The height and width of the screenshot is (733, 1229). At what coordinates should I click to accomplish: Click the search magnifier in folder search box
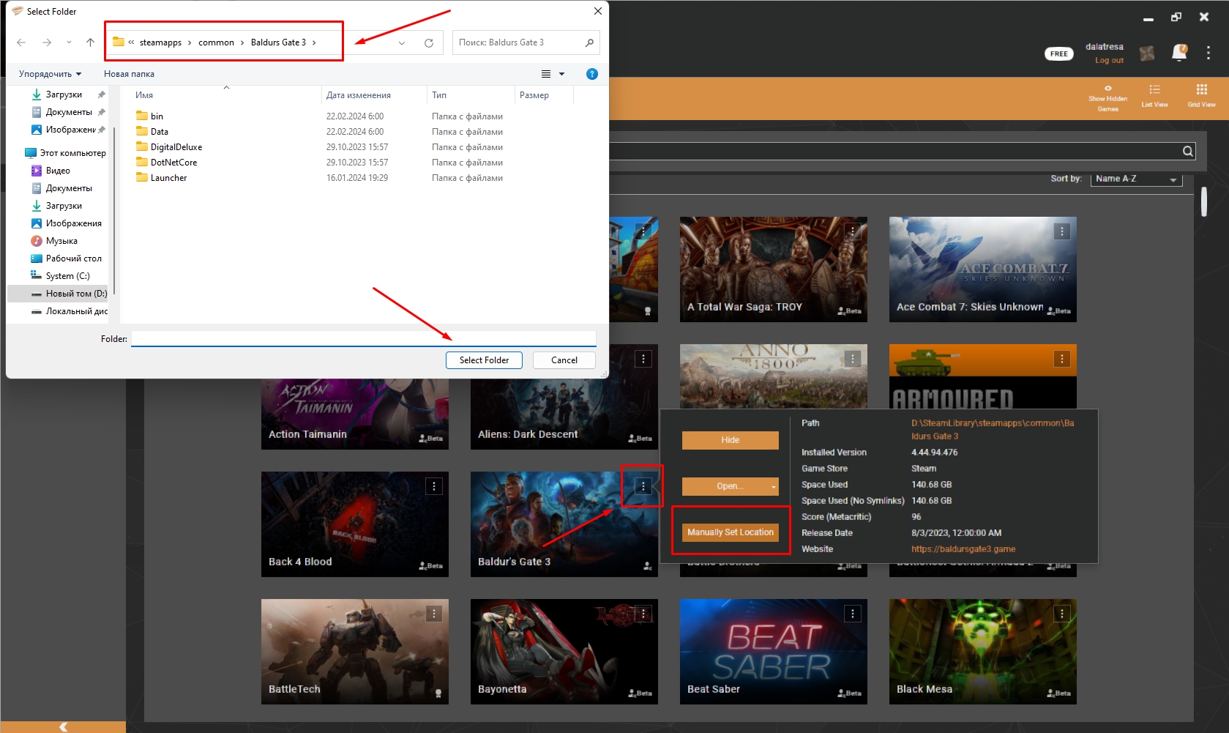[589, 42]
